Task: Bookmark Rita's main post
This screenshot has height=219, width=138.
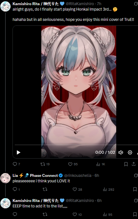Action: click(x=126, y=164)
